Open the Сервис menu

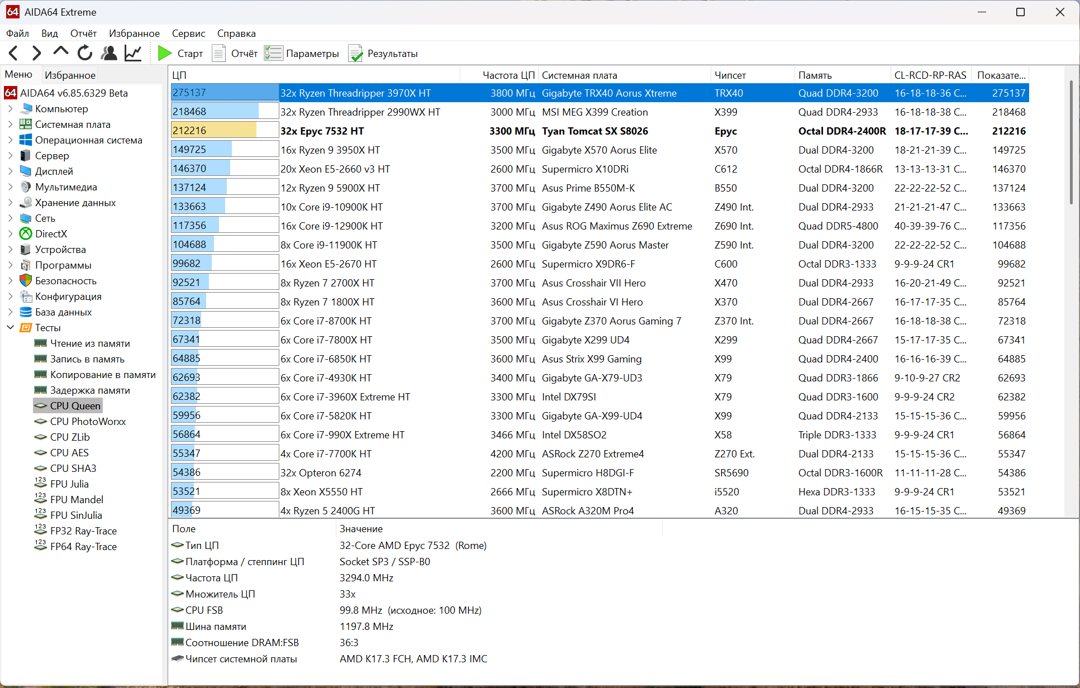(188, 34)
